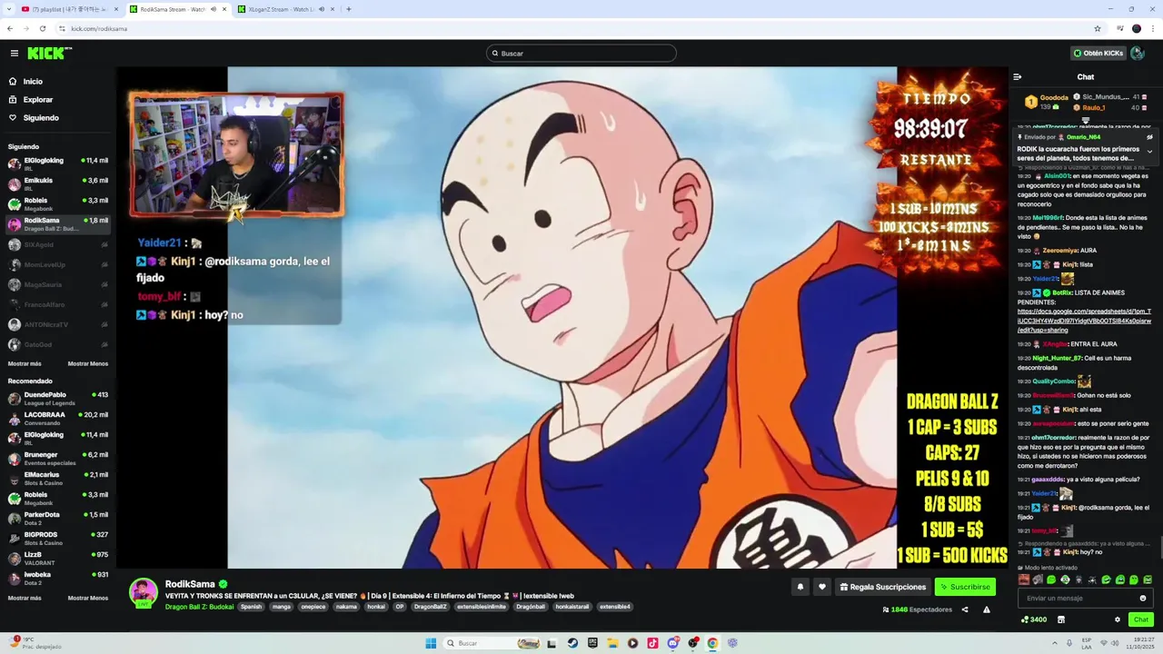Open TikTok from the taskbar

(x=652, y=643)
